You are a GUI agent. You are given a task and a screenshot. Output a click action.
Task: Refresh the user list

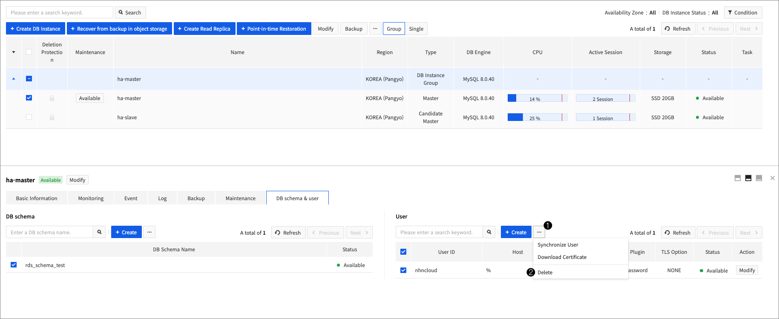click(x=678, y=233)
